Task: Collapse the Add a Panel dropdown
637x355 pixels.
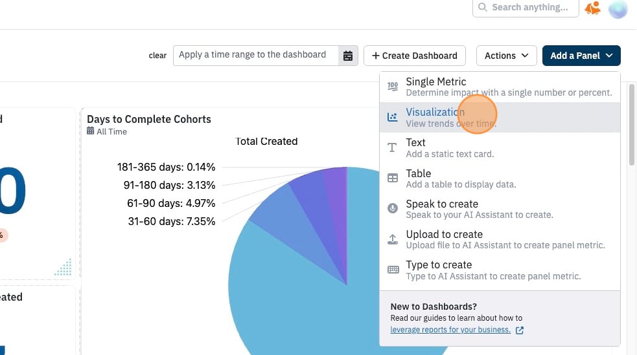Action: click(x=581, y=56)
